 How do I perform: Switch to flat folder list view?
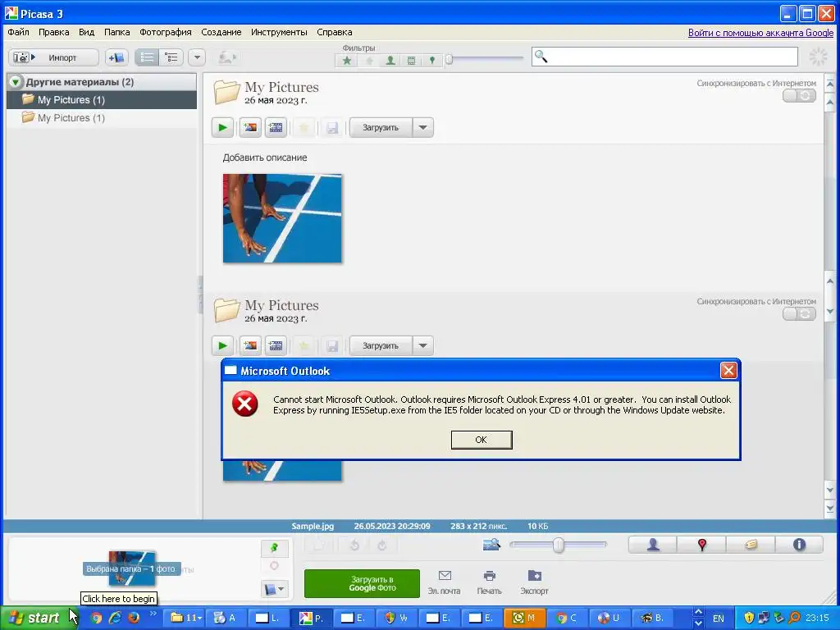(147, 57)
